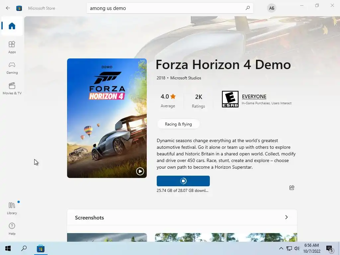Open volume control in system tray
This screenshot has width=340, height=255.
[297, 248]
